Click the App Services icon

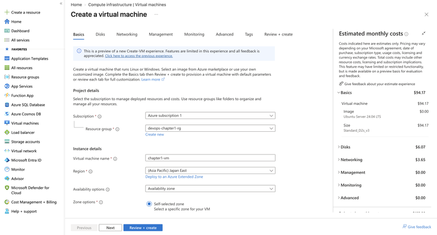(7, 86)
